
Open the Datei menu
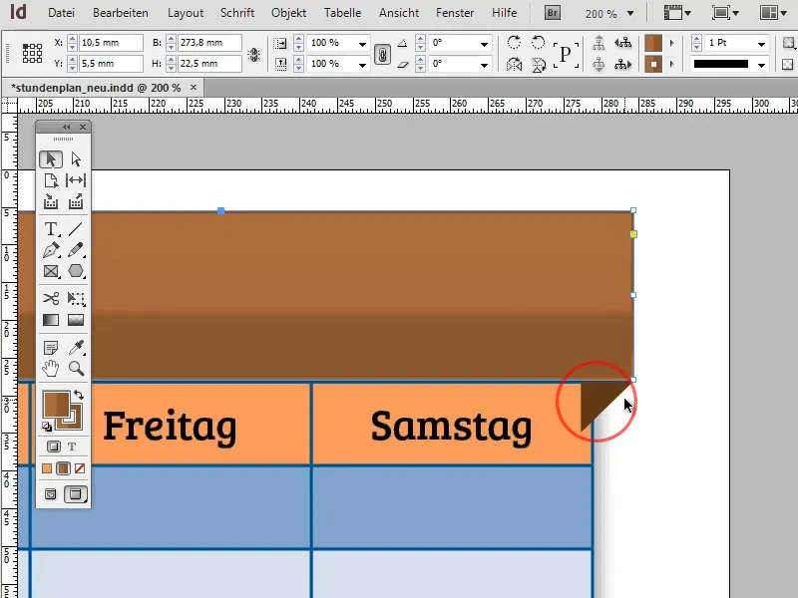(x=61, y=13)
